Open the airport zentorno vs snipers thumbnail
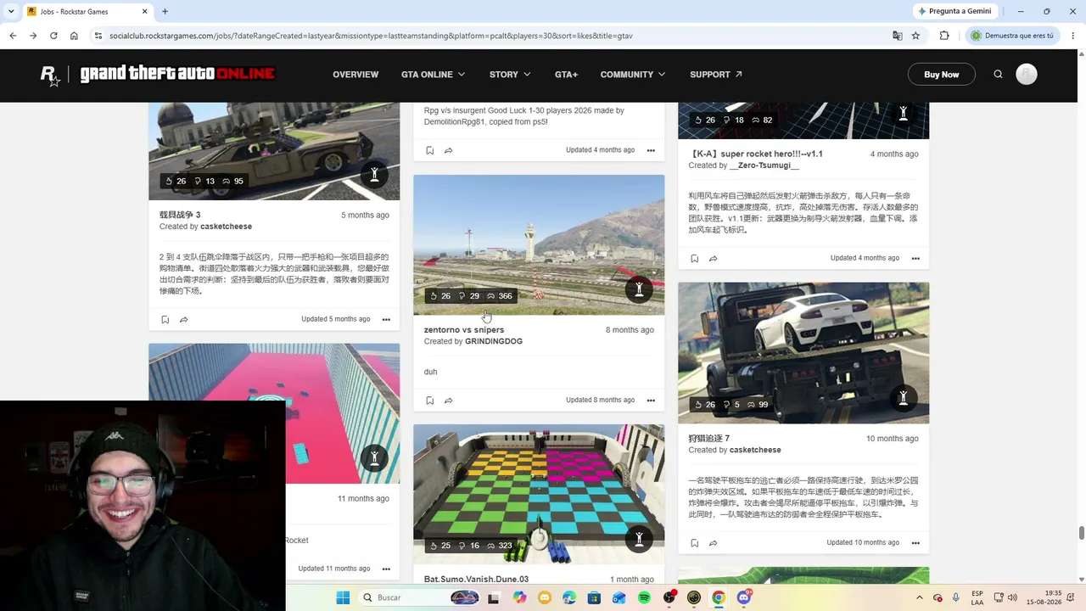Image resolution: width=1086 pixels, height=611 pixels. coord(539,245)
